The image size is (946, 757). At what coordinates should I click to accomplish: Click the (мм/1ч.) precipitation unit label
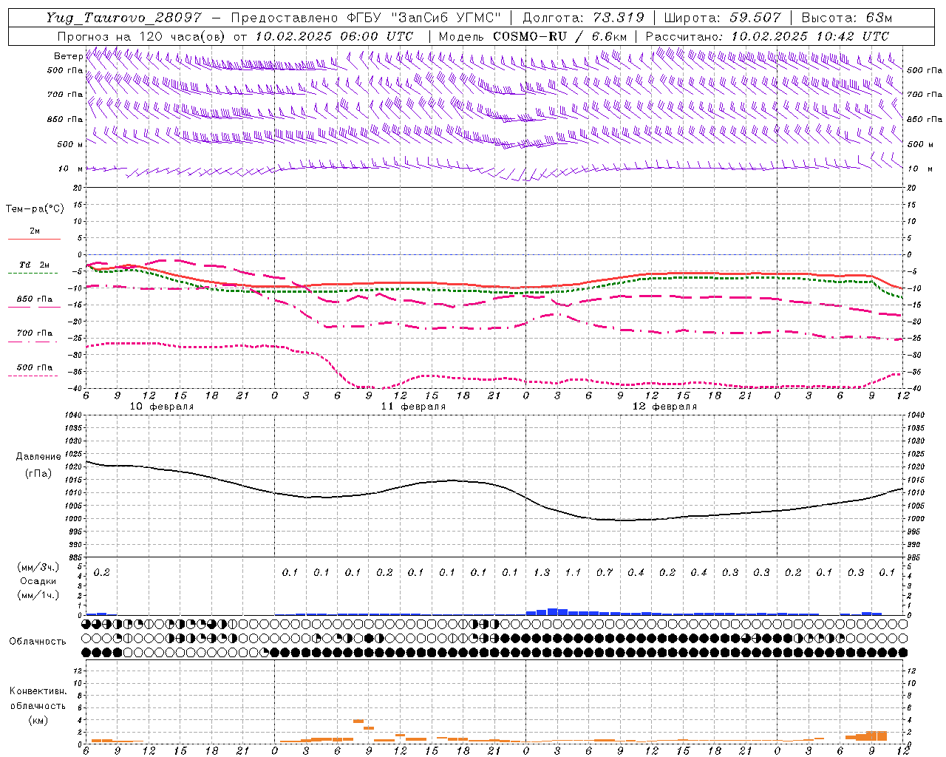click(x=38, y=595)
